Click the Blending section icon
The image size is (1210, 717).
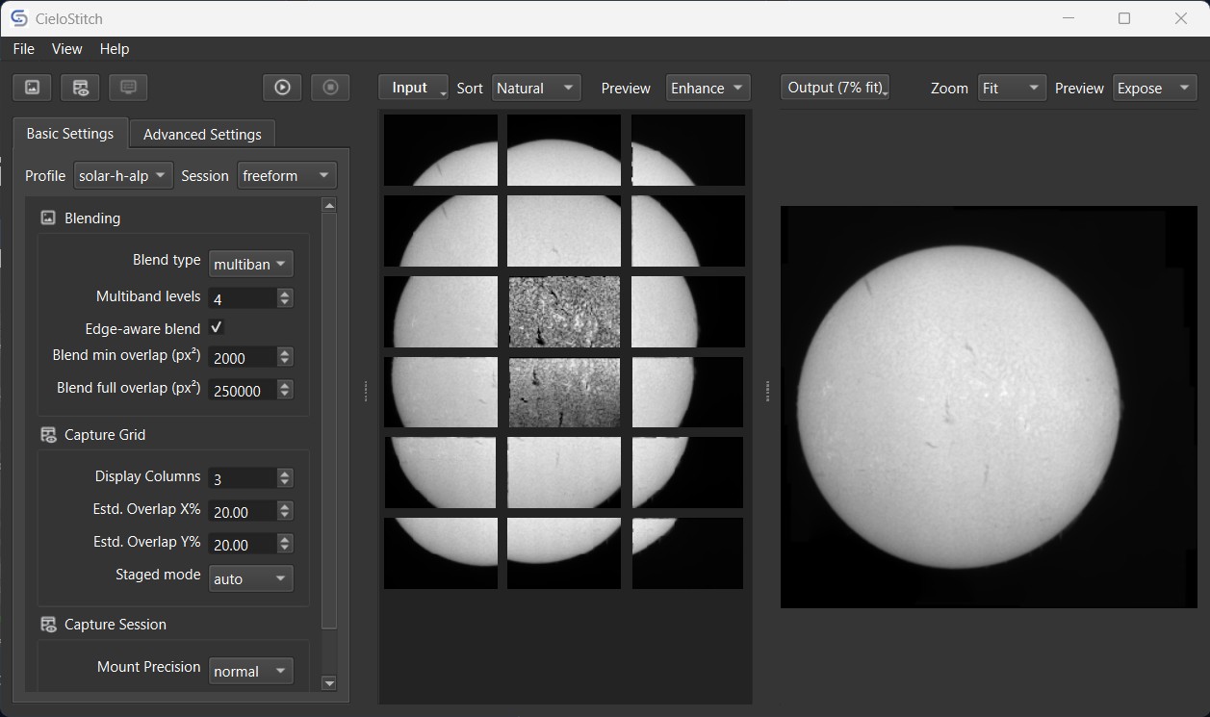[48, 218]
